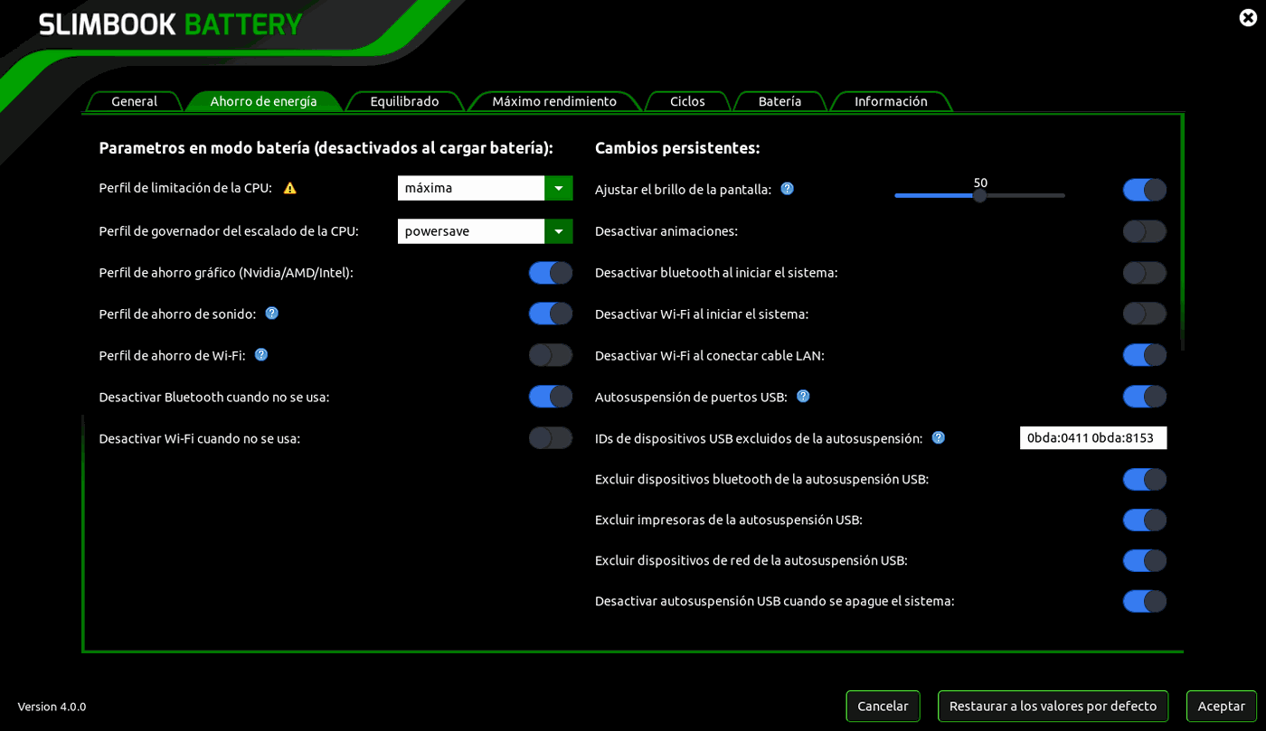Click help icon next to sound saving profile
Viewport: 1266px width, 731px height.
271,314
